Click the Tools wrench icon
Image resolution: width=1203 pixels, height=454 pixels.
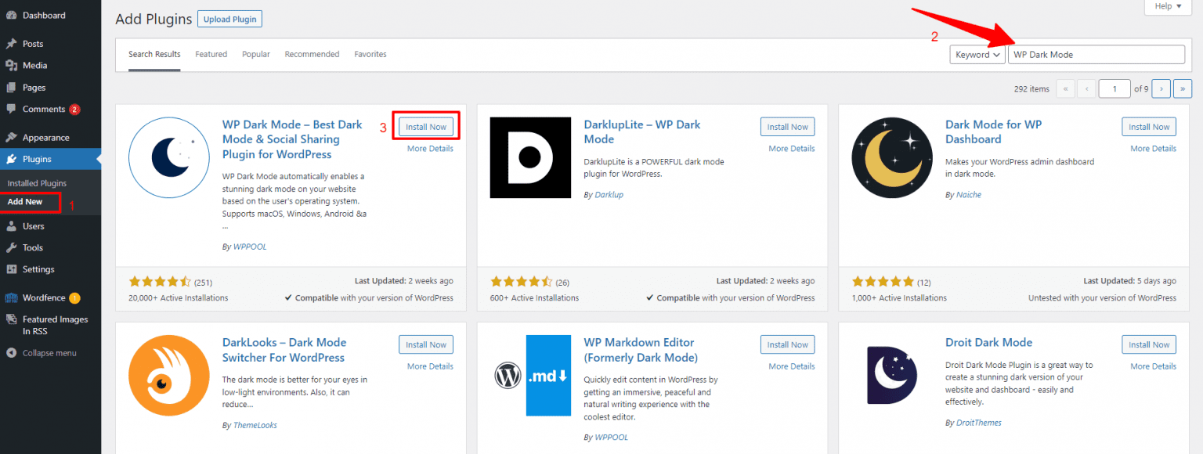coord(11,247)
